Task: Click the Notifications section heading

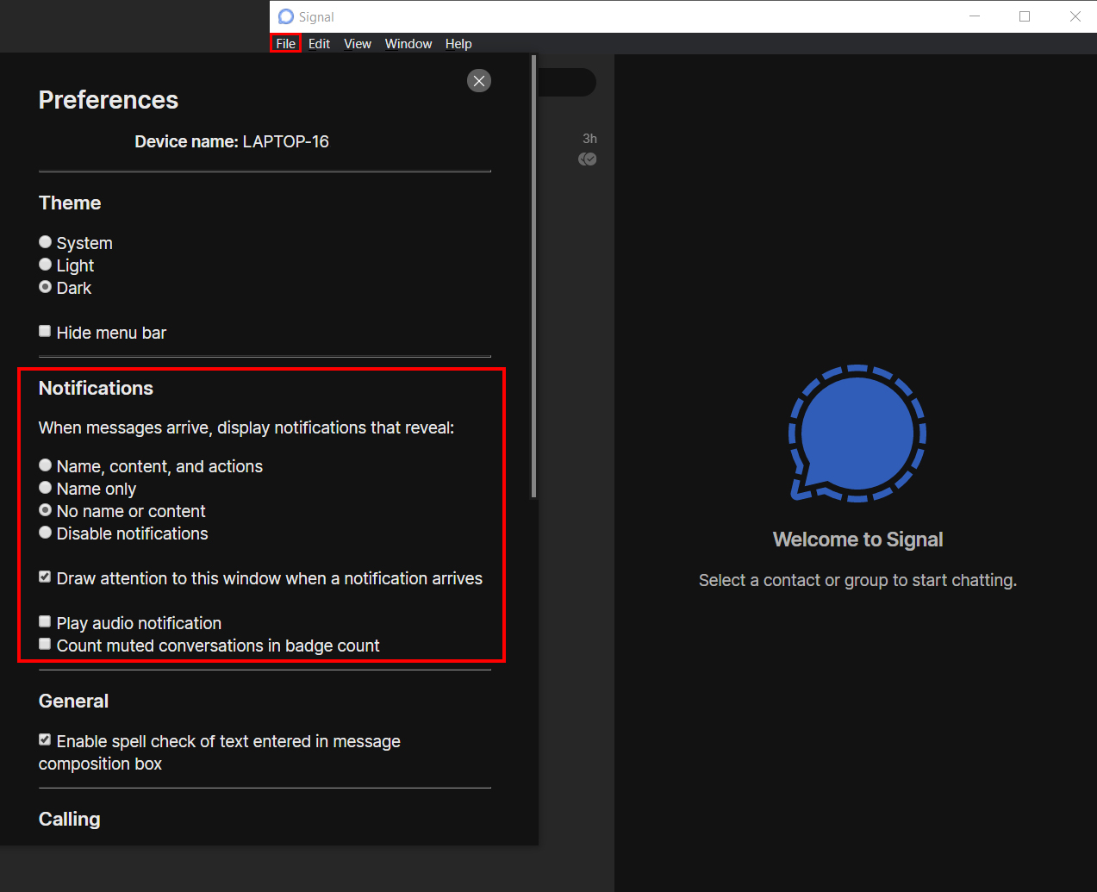Action: (x=96, y=388)
